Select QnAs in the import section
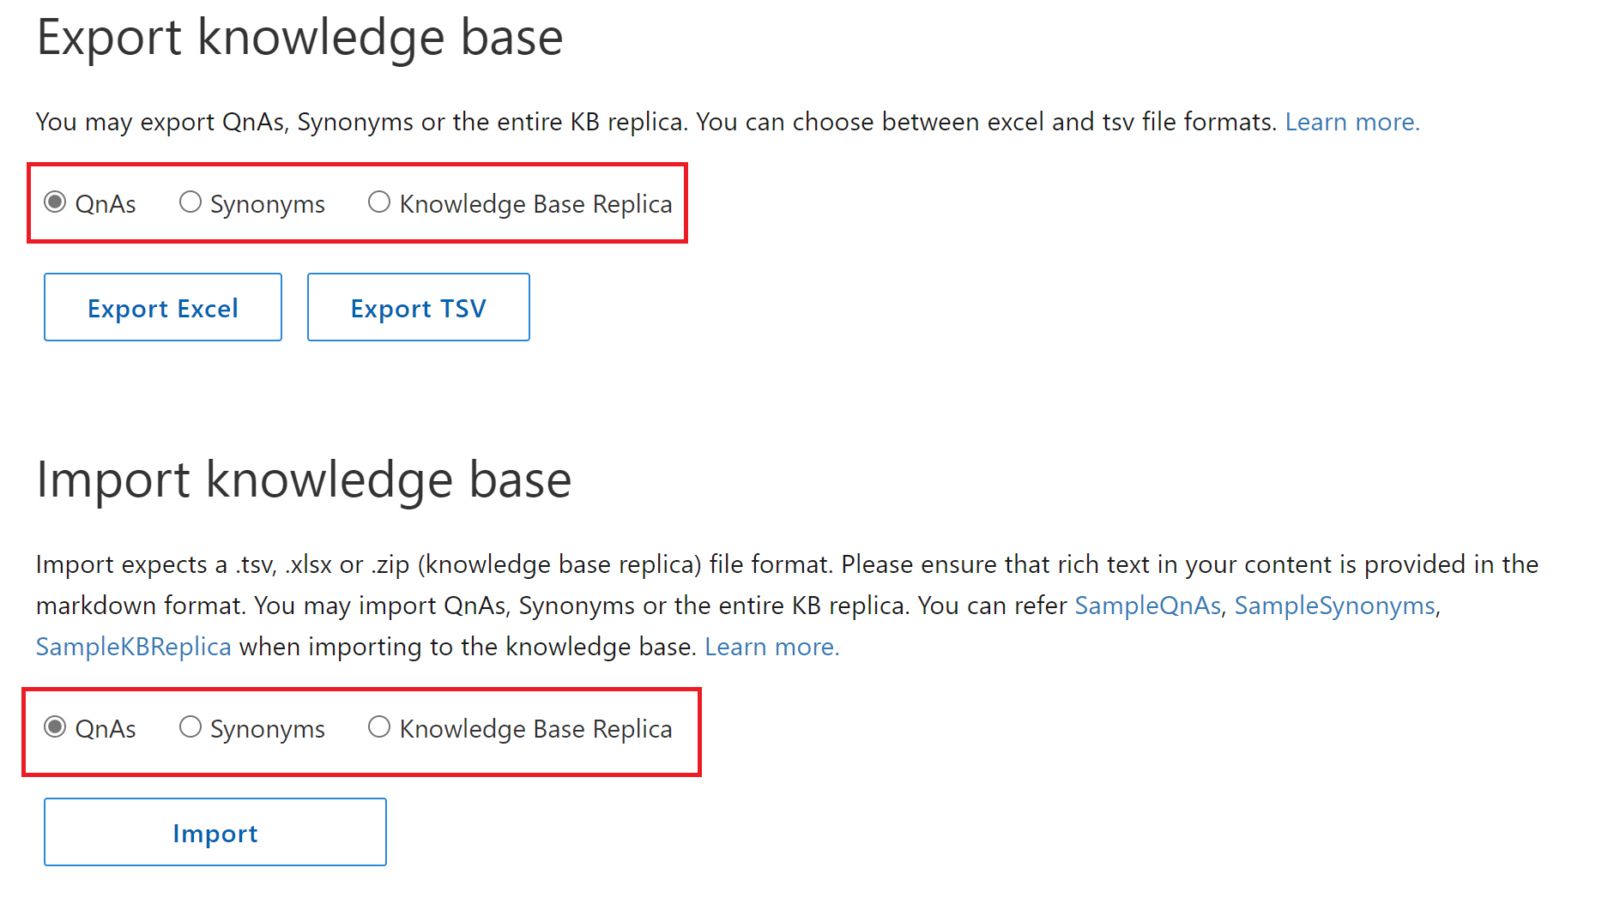1608x922 pixels. coord(55,728)
